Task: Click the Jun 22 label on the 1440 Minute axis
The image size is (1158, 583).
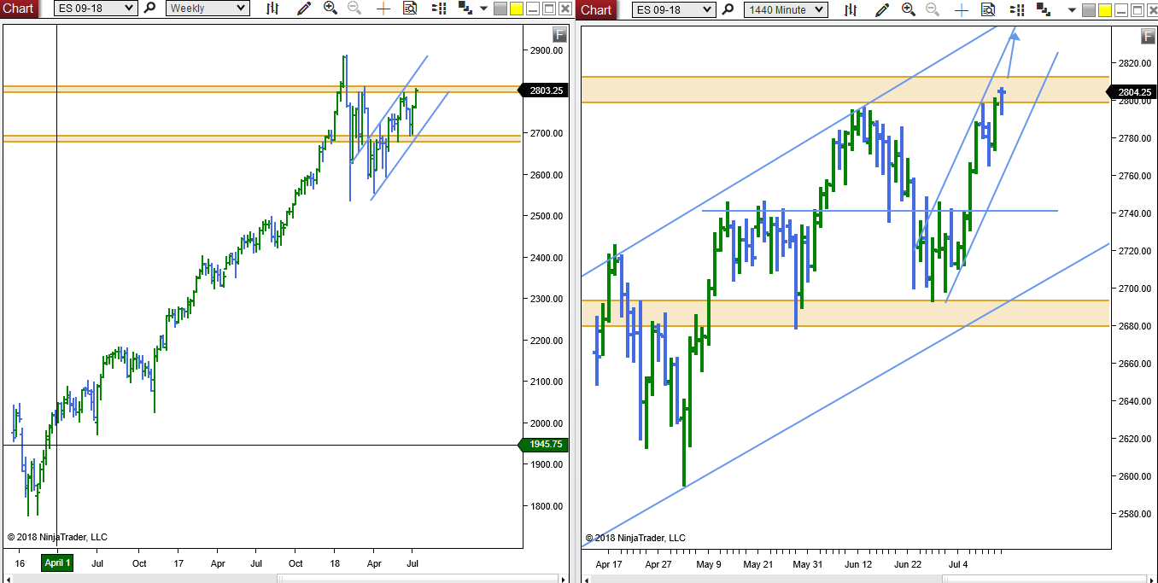Action: [x=908, y=564]
